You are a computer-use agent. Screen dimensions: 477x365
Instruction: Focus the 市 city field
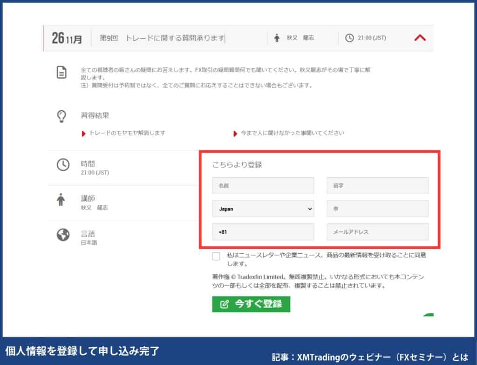[377, 209]
